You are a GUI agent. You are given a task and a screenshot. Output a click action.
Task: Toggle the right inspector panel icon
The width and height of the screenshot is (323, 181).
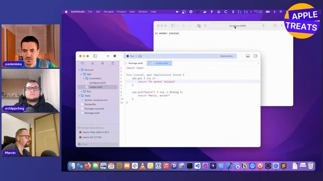click(255, 56)
